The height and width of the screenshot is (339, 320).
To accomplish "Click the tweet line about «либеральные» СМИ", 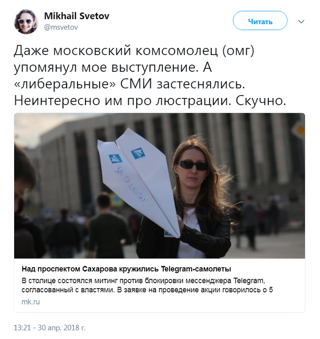I will (130, 84).
